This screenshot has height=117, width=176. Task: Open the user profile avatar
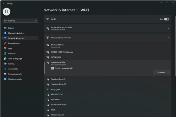coord(7,12)
